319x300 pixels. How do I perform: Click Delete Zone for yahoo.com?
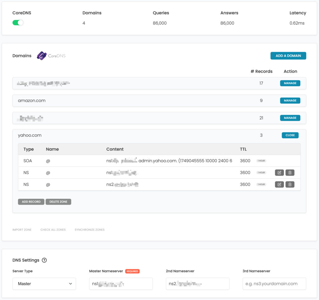[x=58, y=201]
